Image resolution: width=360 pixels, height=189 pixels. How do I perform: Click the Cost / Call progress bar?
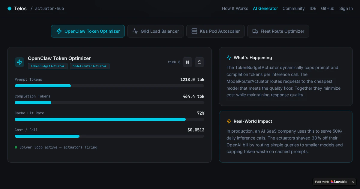tap(109, 136)
